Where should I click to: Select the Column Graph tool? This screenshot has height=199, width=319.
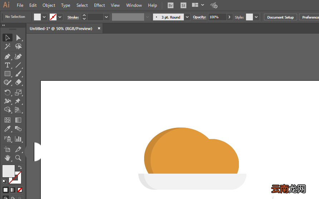tap(18, 139)
